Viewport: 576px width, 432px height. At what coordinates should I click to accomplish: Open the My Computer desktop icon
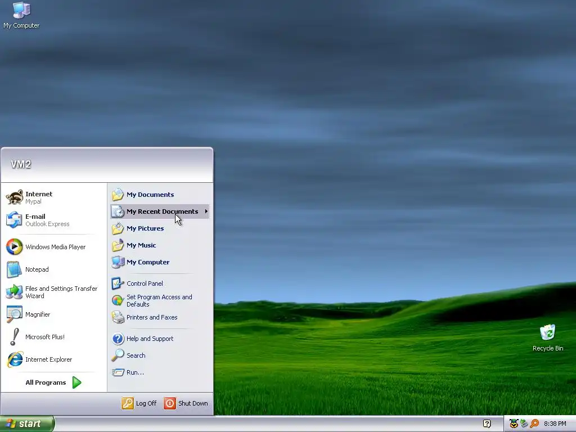coord(21,10)
